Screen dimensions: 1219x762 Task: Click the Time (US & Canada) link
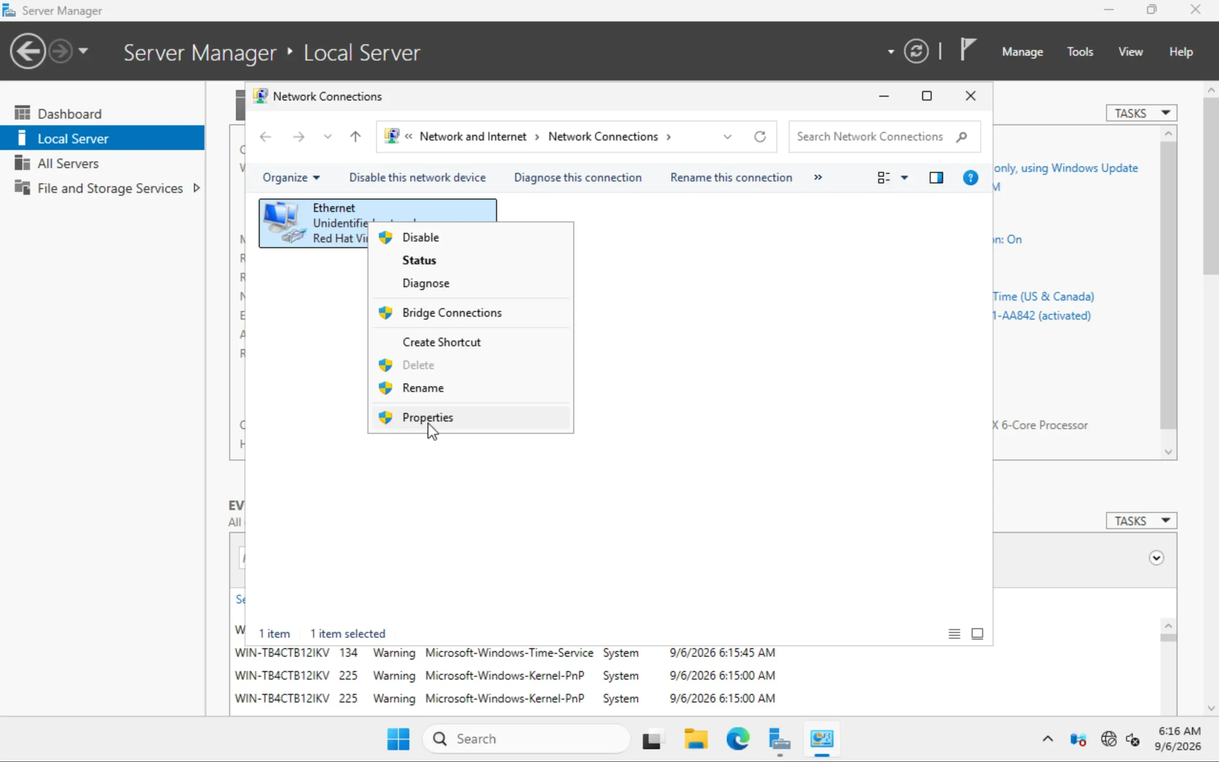1043,296
